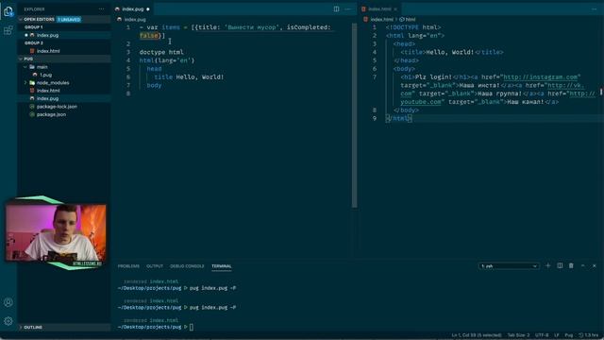
Task: Split the terminal panel
Action: (x=560, y=265)
